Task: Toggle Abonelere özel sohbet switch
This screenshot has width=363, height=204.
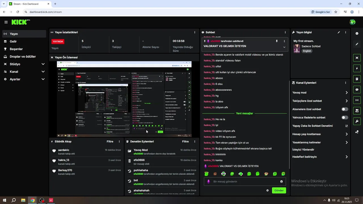Action: 345,109
